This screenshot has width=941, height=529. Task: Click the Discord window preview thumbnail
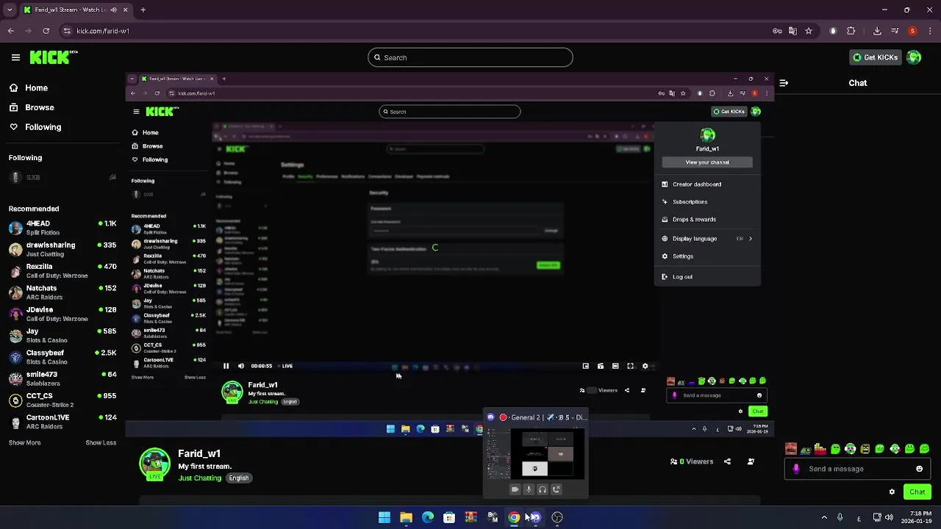(534, 453)
